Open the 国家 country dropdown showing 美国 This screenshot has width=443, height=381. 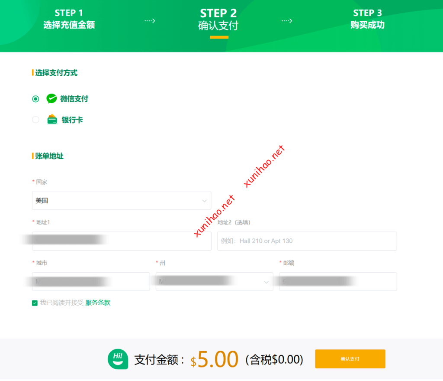[122, 200]
